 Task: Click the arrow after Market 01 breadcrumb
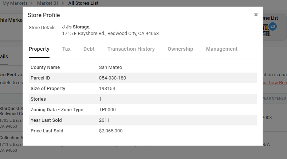pos(63,3)
